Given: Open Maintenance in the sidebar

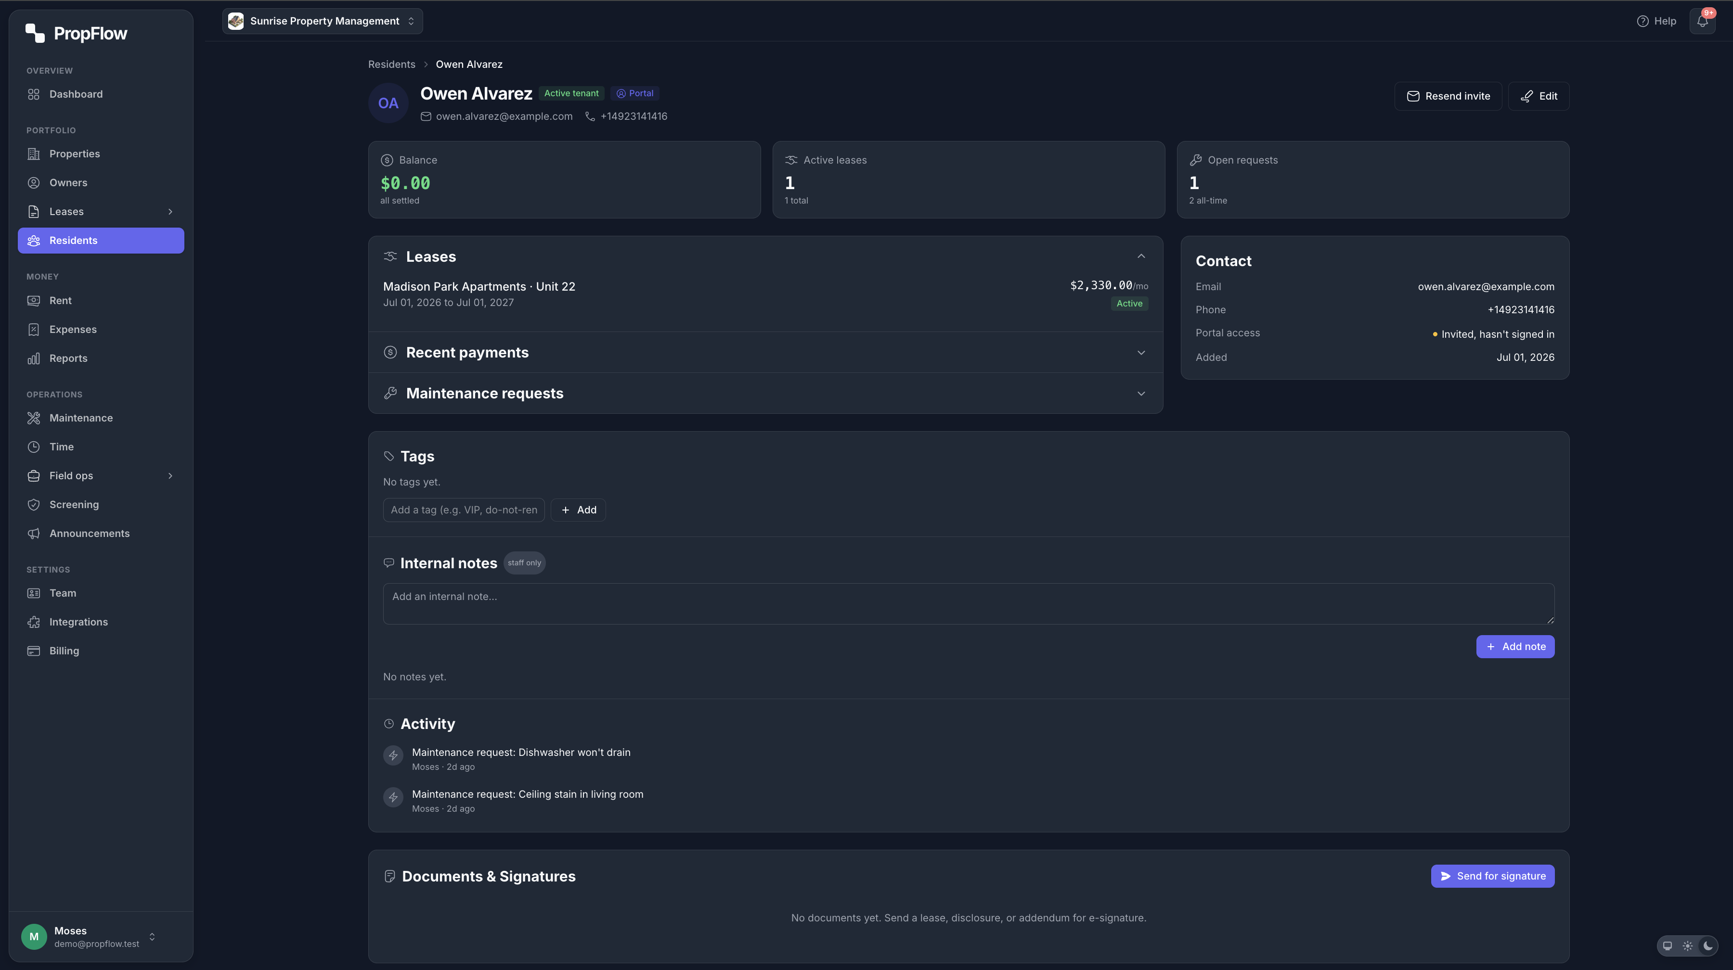Looking at the screenshot, I should click(x=101, y=418).
